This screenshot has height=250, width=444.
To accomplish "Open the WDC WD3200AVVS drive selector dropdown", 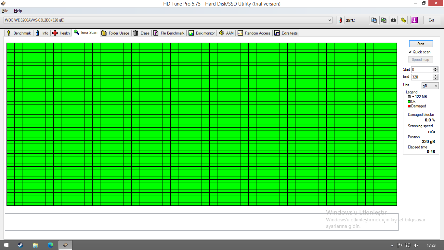I will point(168,20).
